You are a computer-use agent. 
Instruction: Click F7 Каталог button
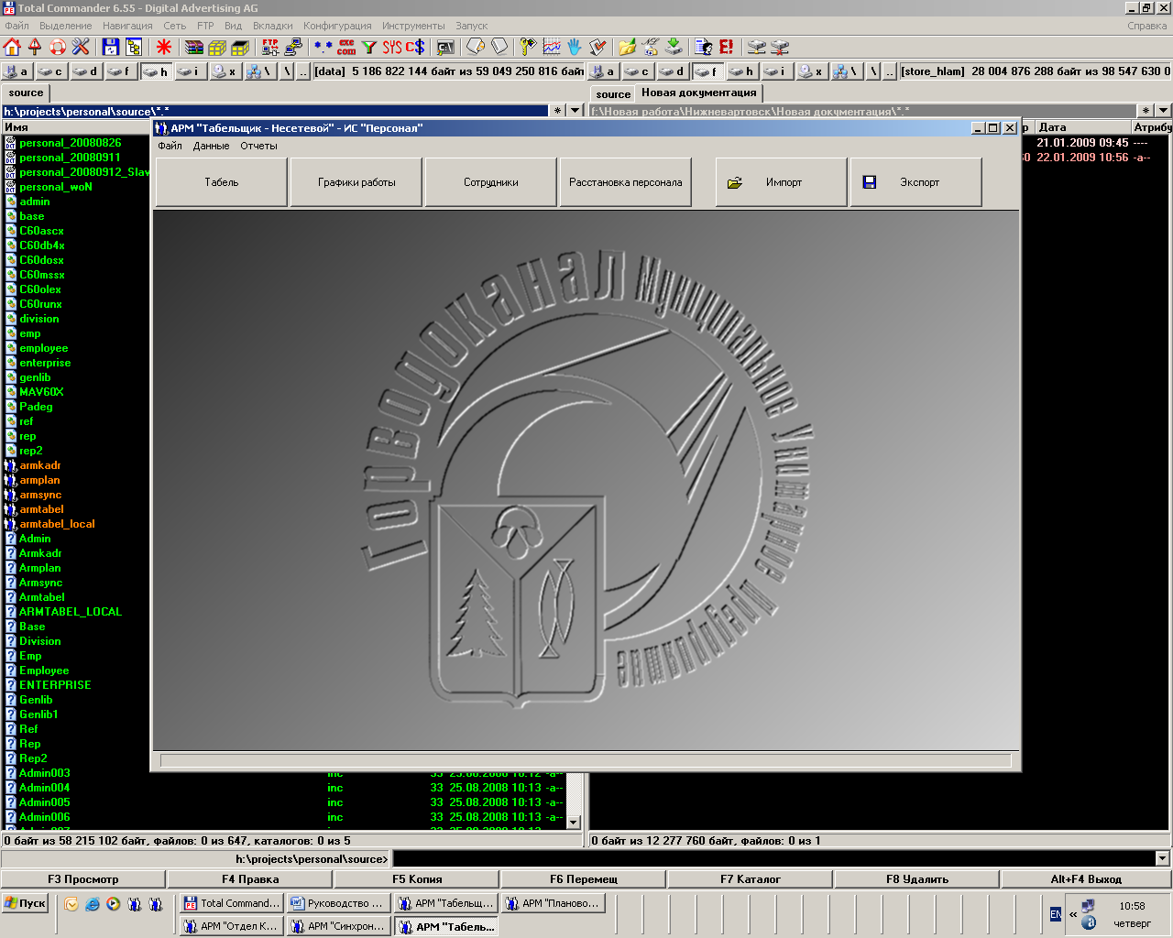coord(751,879)
